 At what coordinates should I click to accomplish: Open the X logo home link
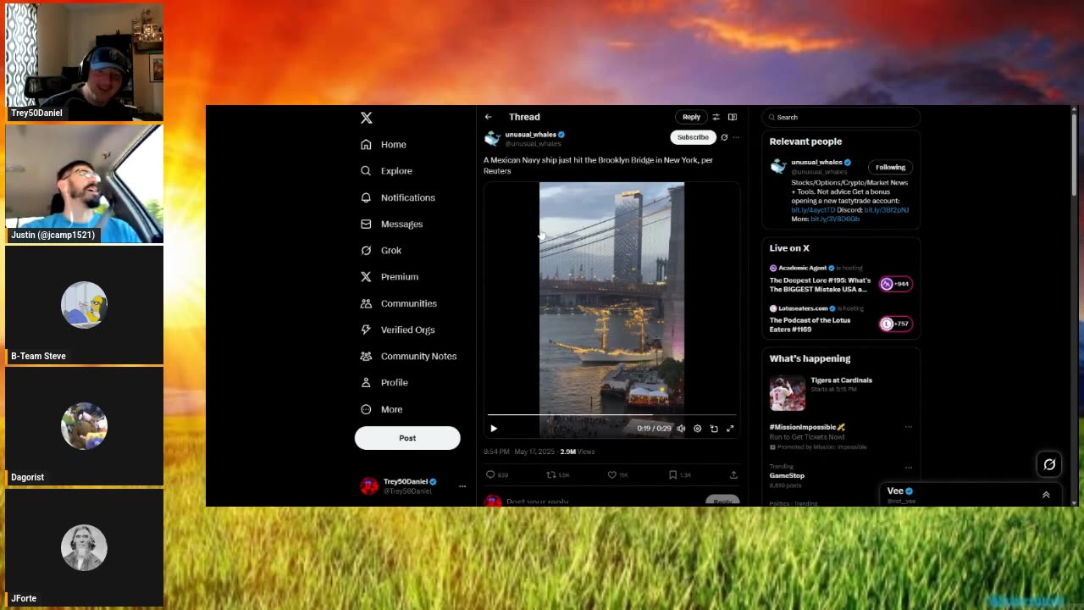[366, 118]
